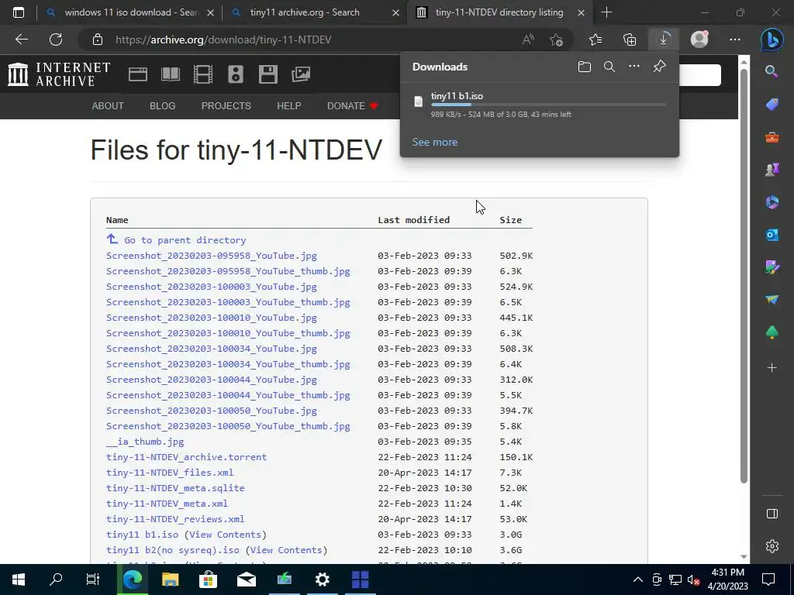Pin the Downloads panel
This screenshot has height=595, width=794.
[x=659, y=67]
